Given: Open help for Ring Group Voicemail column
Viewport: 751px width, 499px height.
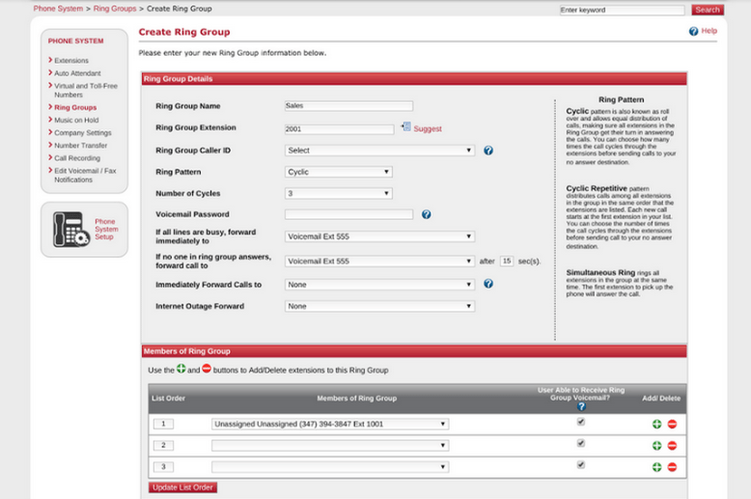Looking at the screenshot, I should click(581, 406).
